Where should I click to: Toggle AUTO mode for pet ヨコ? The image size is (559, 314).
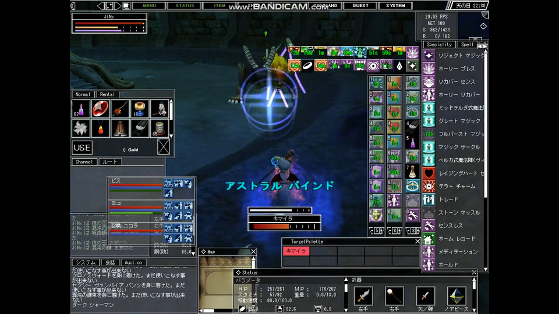tap(168, 205)
